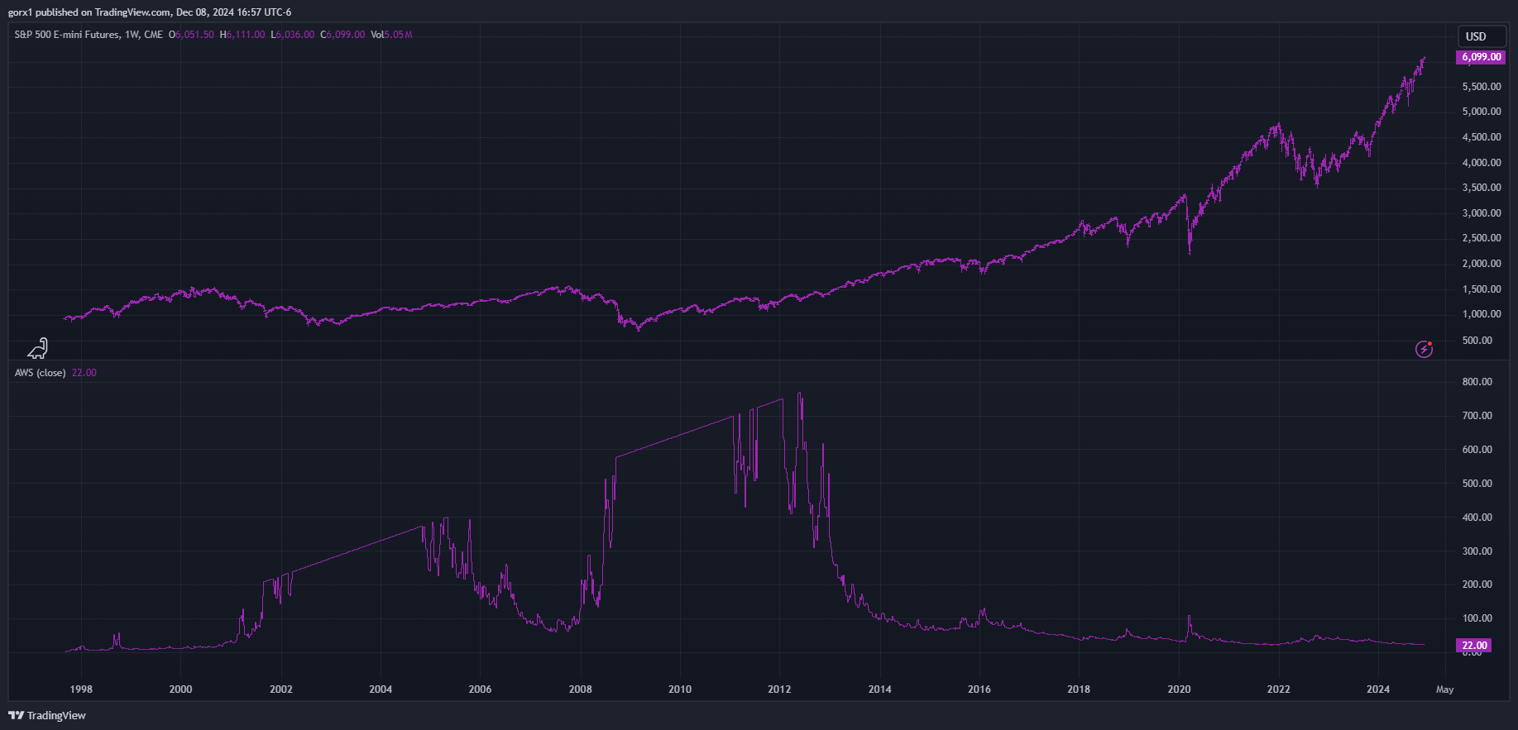This screenshot has height=730, width=1518.
Task: Click the 2000 label on time axis
Action: click(x=180, y=689)
